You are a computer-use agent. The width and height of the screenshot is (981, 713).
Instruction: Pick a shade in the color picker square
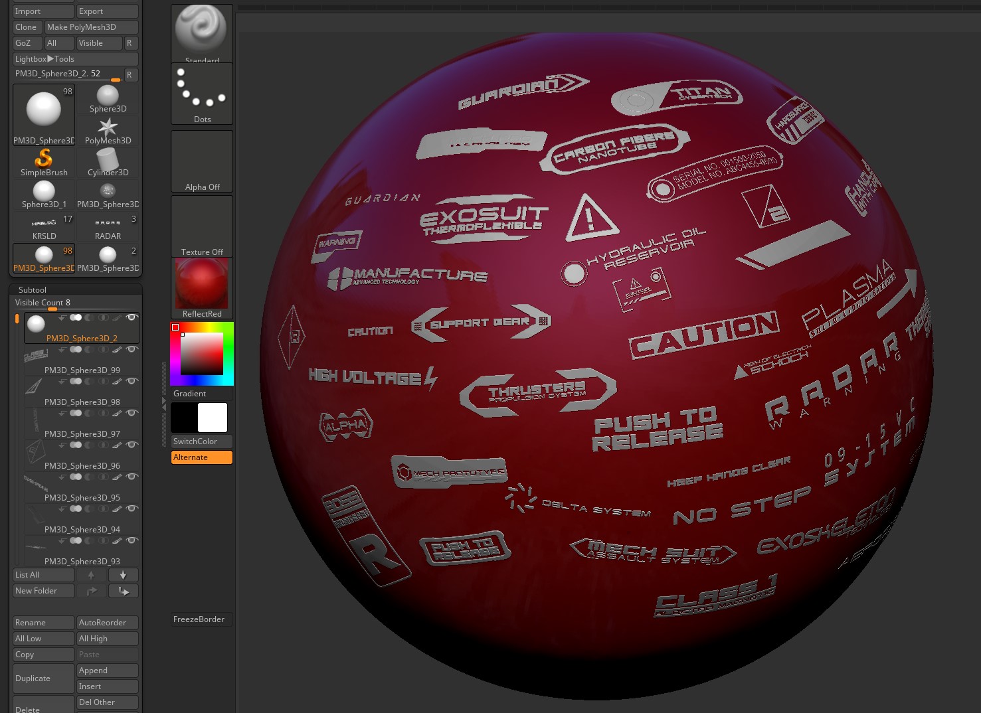tap(202, 354)
